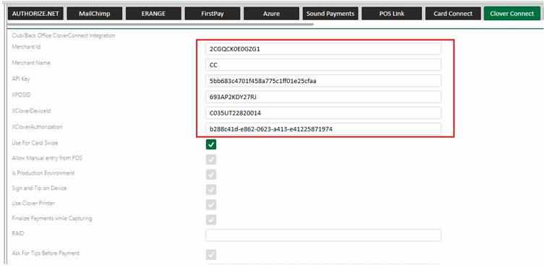Toggle Ask For Tips Before Payment checkbox
The height and width of the screenshot is (273, 553).
pos(211,255)
